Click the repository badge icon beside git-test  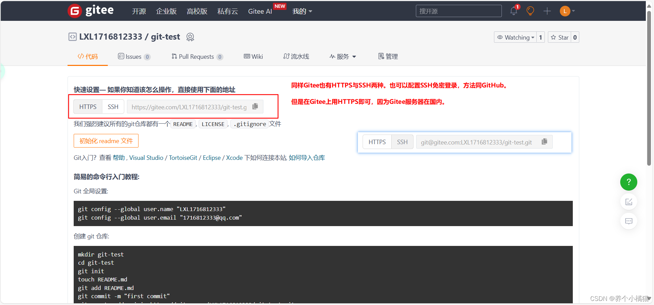coord(190,37)
